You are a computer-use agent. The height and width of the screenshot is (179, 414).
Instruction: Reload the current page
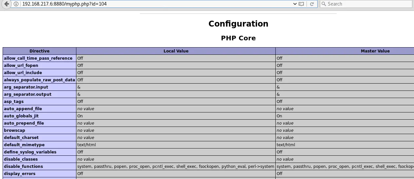click(x=312, y=4)
